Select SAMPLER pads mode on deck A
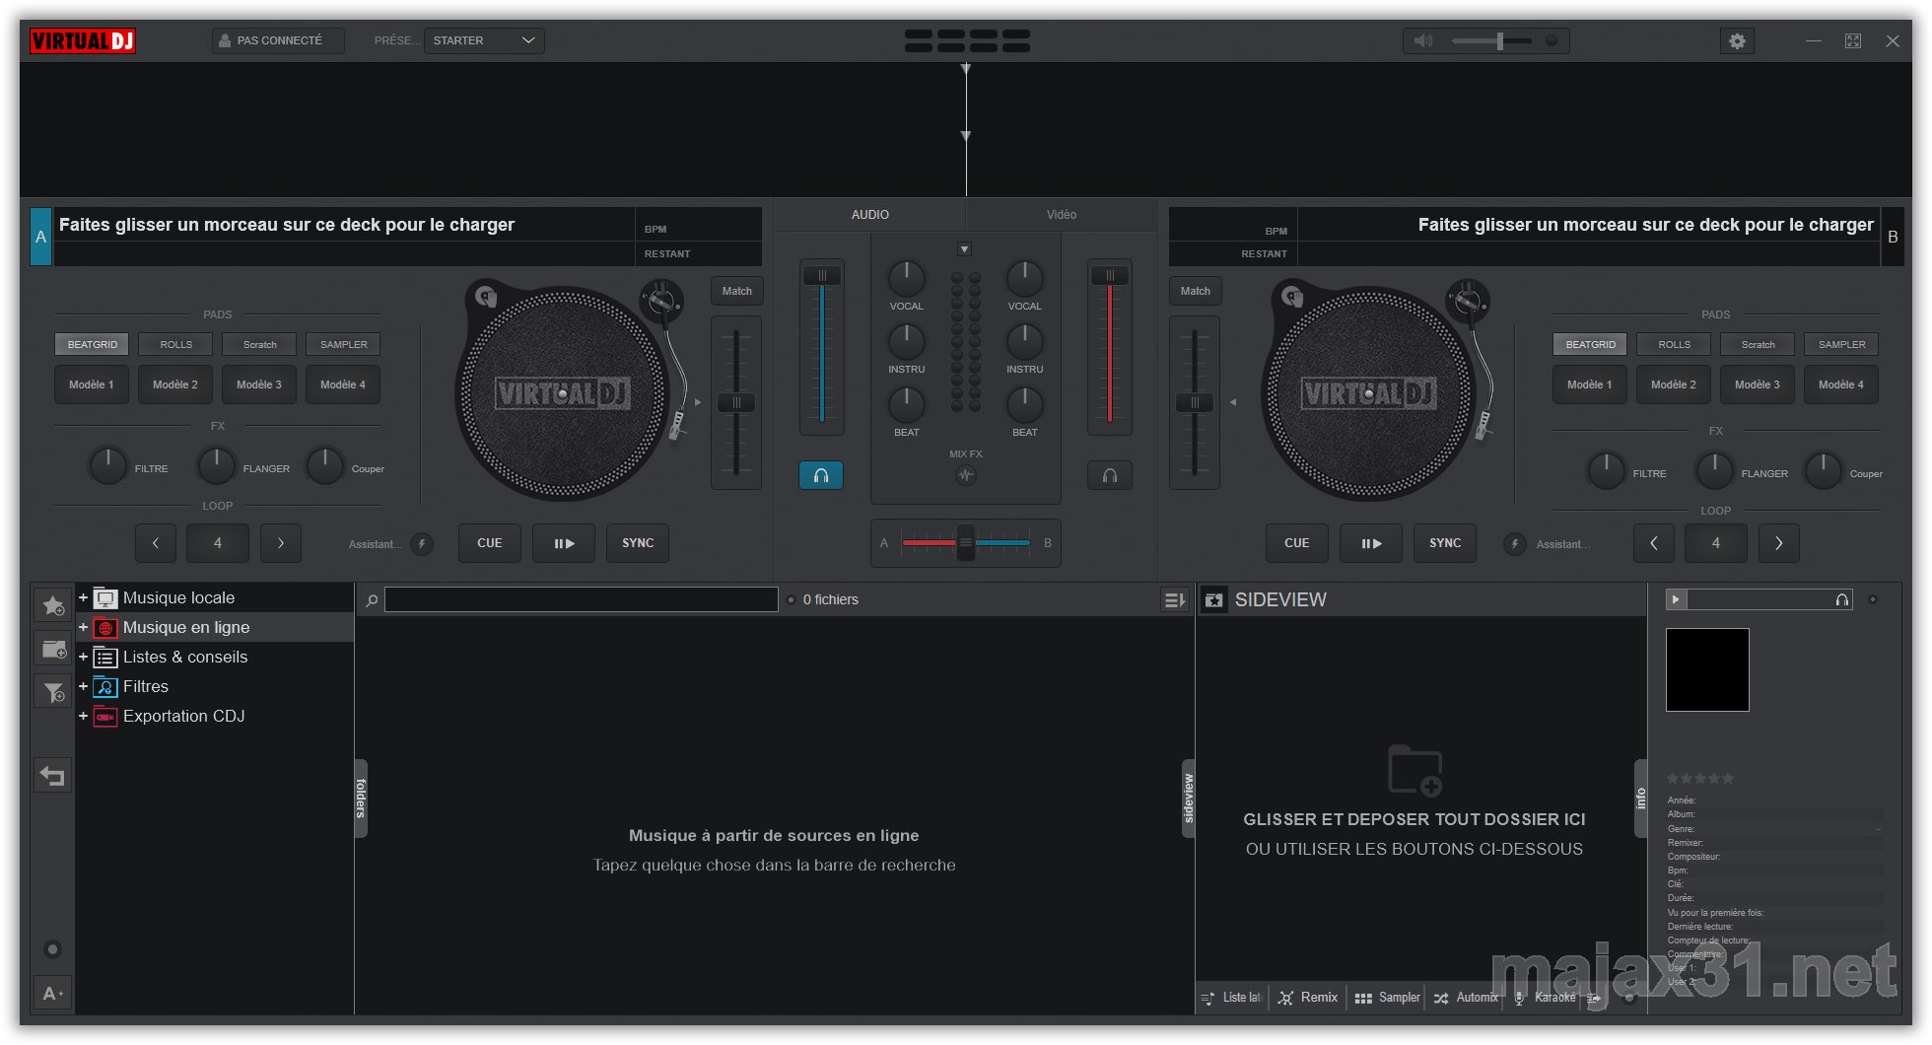The width and height of the screenshot is (1932, 1045). (344, 344)
